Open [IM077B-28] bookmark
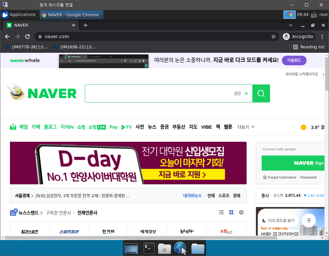Image resolution: width=329 pixels, height=256 pixels. pos(27,47)
